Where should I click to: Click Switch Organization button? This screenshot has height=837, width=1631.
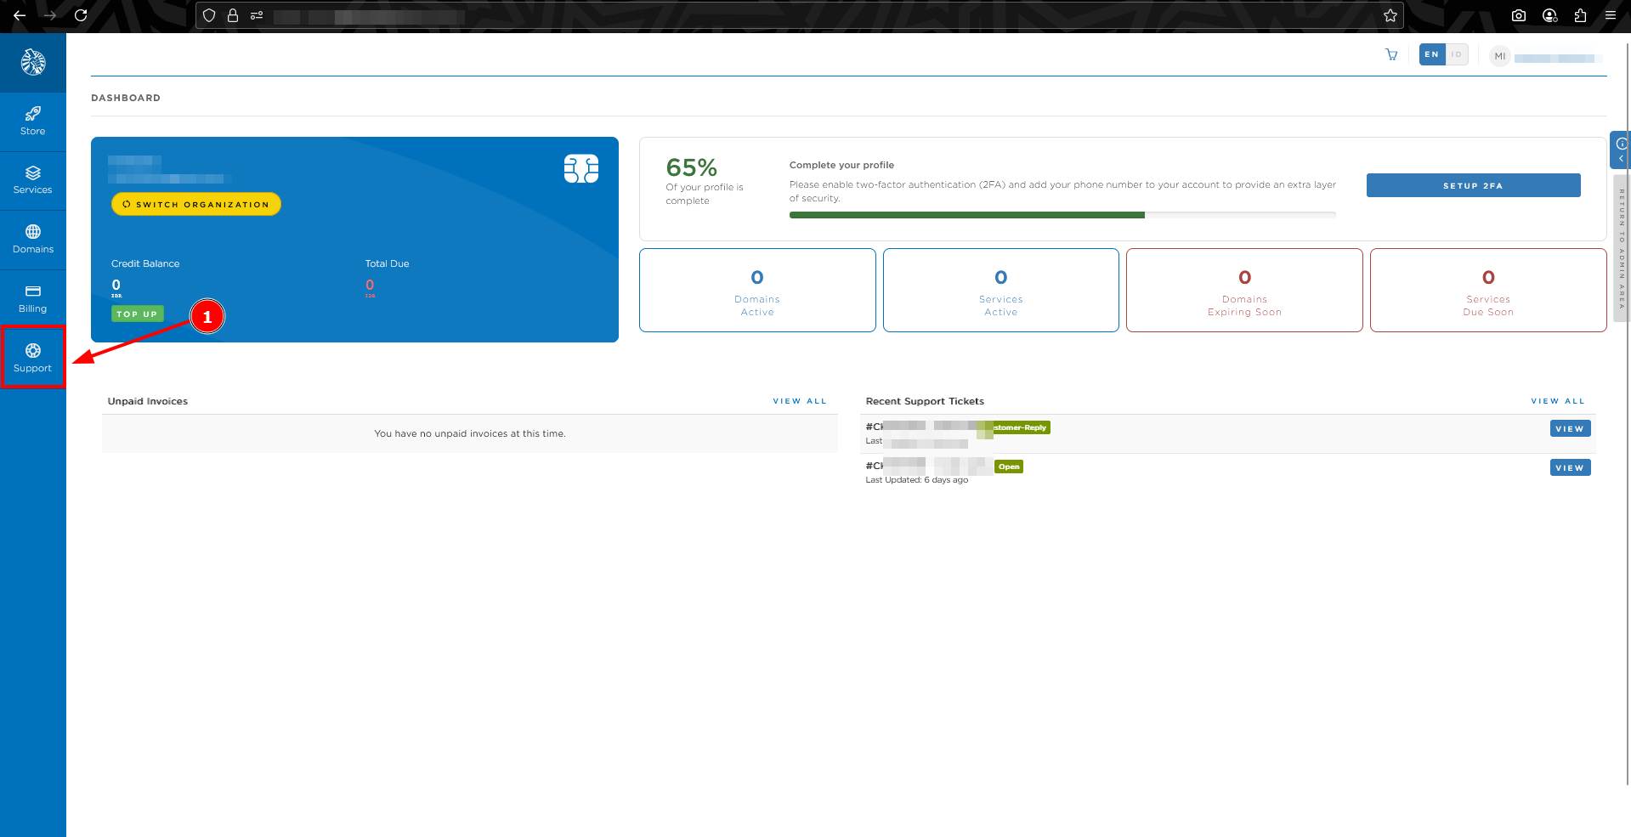[x=196, y=204]
